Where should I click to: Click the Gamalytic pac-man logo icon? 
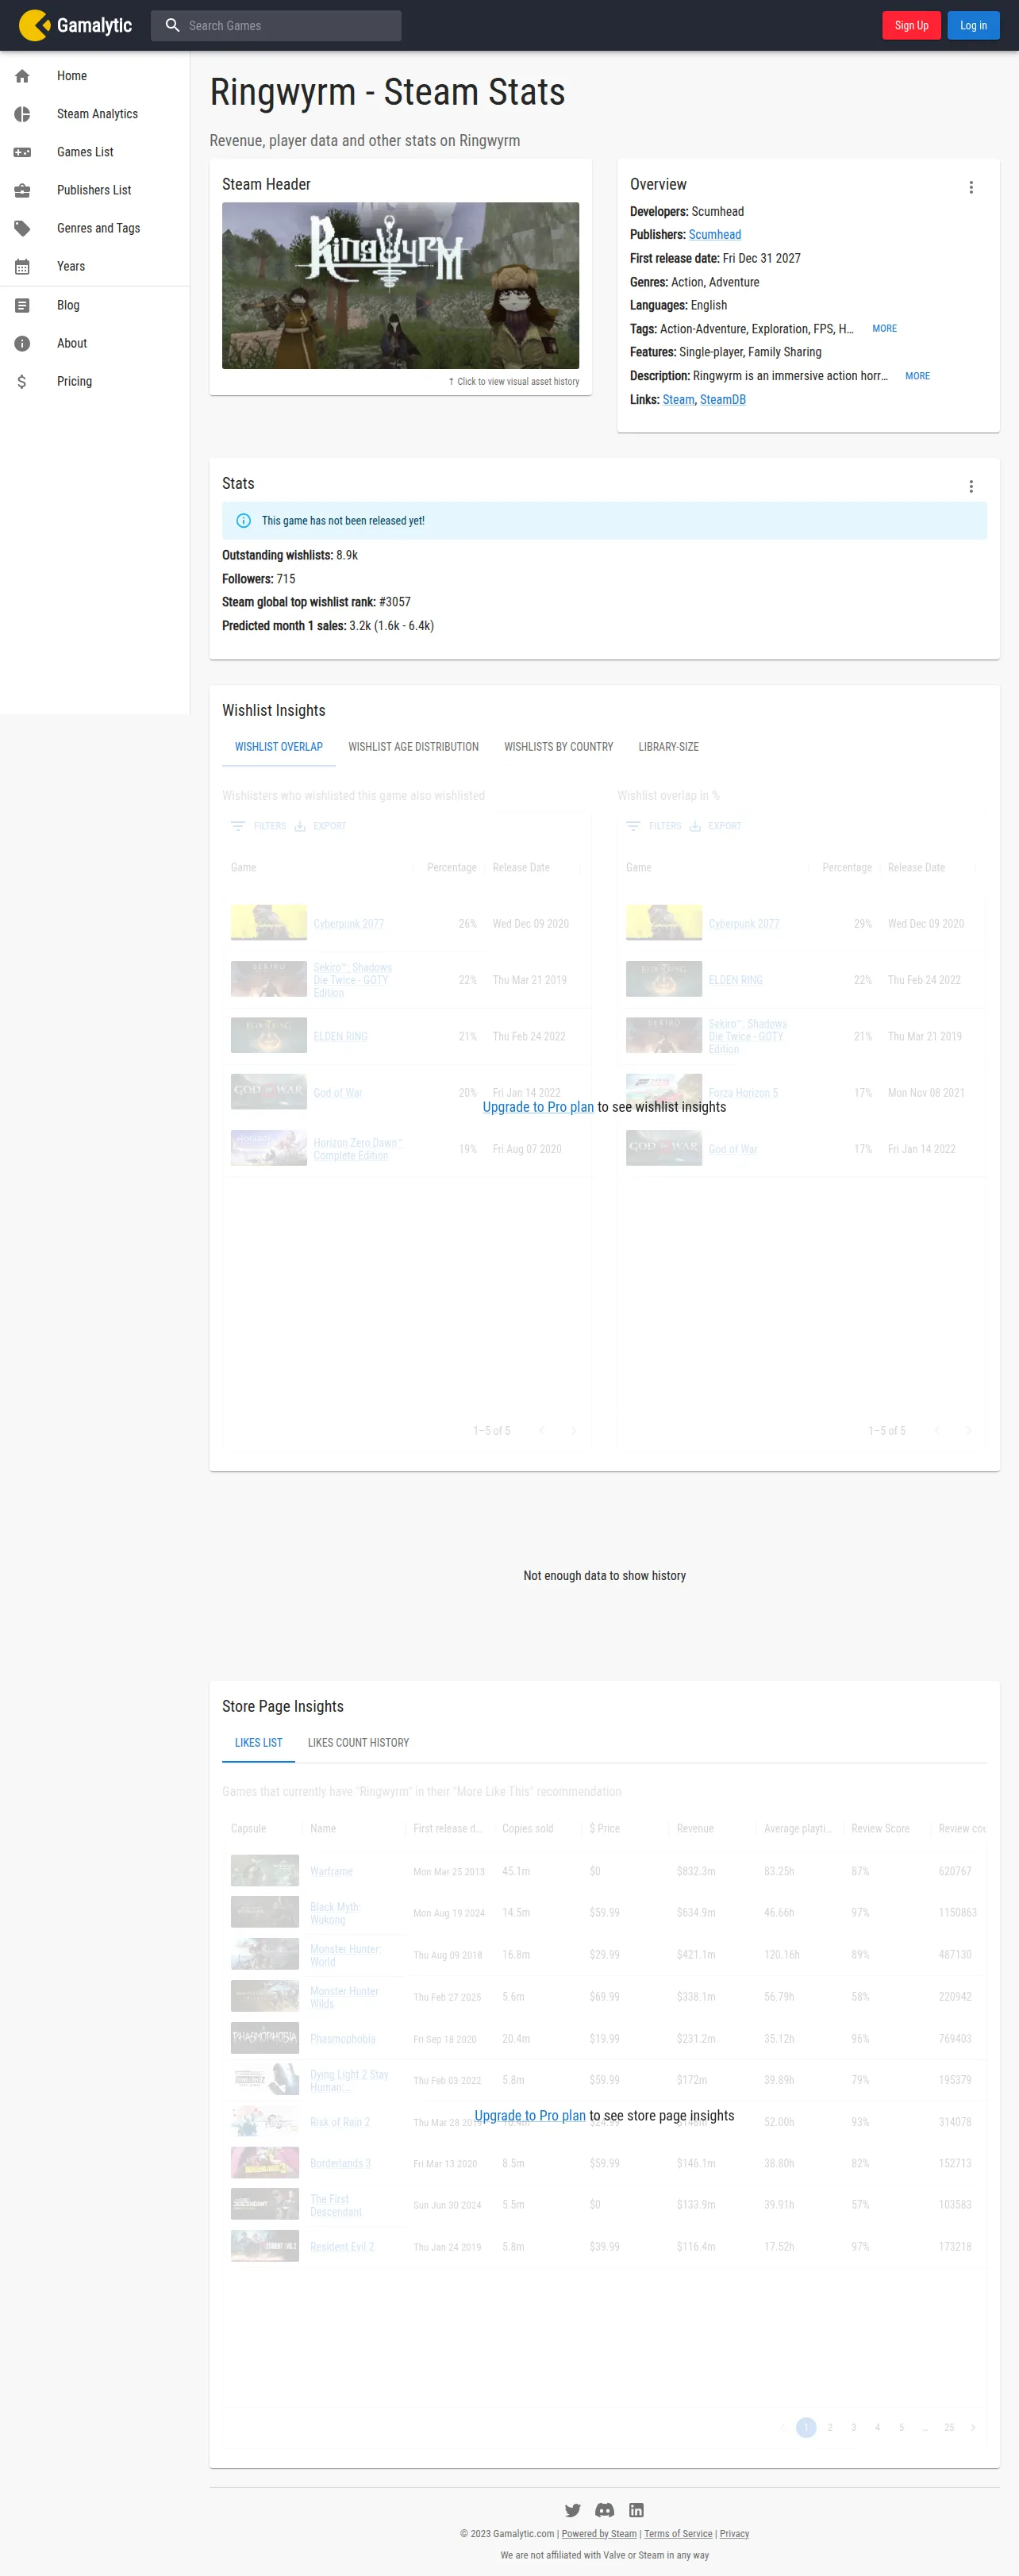[34, 25]
